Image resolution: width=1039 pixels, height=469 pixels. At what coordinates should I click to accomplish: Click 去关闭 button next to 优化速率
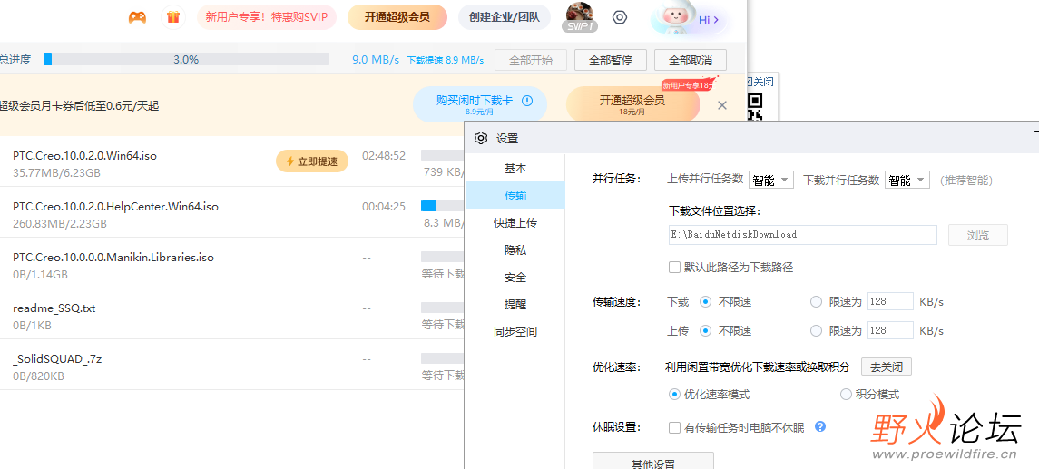(886, 366)
